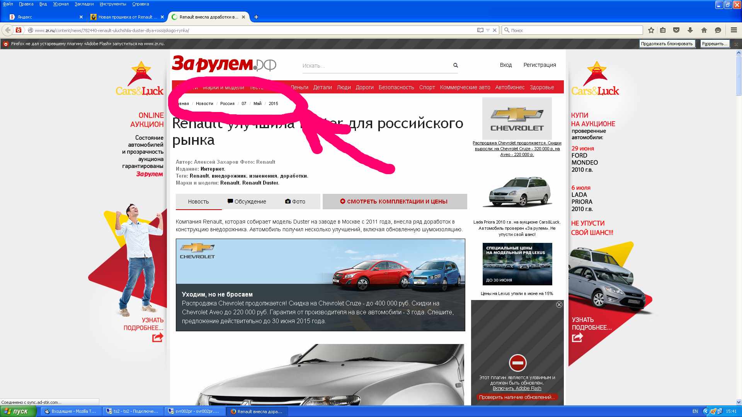Screen dimensions: 742x417
Task: Focus the browser Поиск search field
Action: 572,30
